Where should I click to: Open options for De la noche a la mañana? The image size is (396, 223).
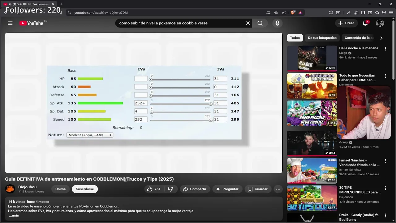385,49
